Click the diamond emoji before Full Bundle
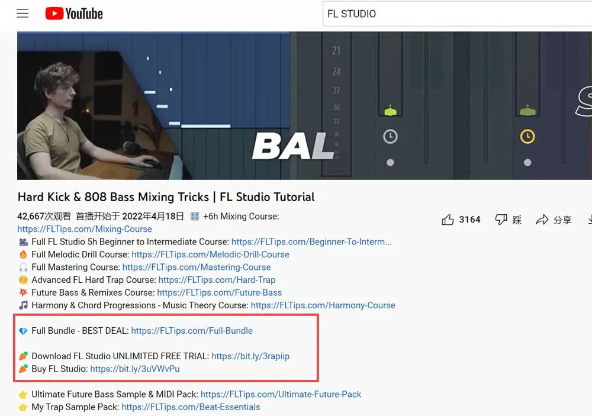The width and height of the screenshot is (592, 416). [x=24, y=331]
